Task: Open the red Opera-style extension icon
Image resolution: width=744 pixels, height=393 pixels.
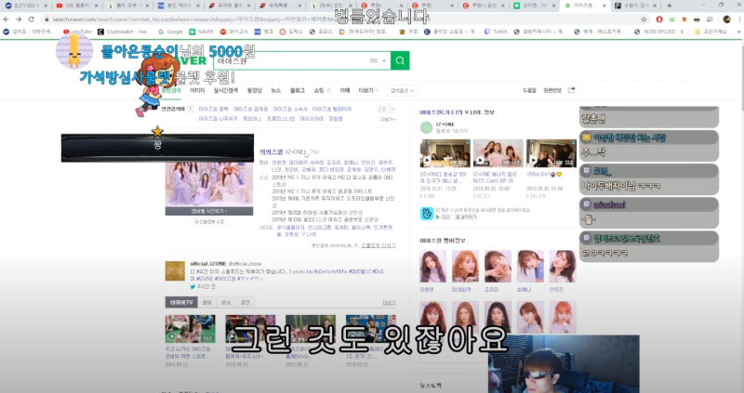Action: pyautogui.click(x=659, y=20)
